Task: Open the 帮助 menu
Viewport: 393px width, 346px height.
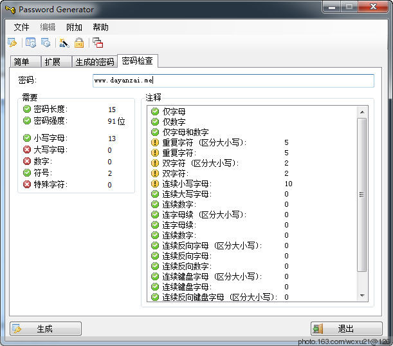Action: (100, 27)
